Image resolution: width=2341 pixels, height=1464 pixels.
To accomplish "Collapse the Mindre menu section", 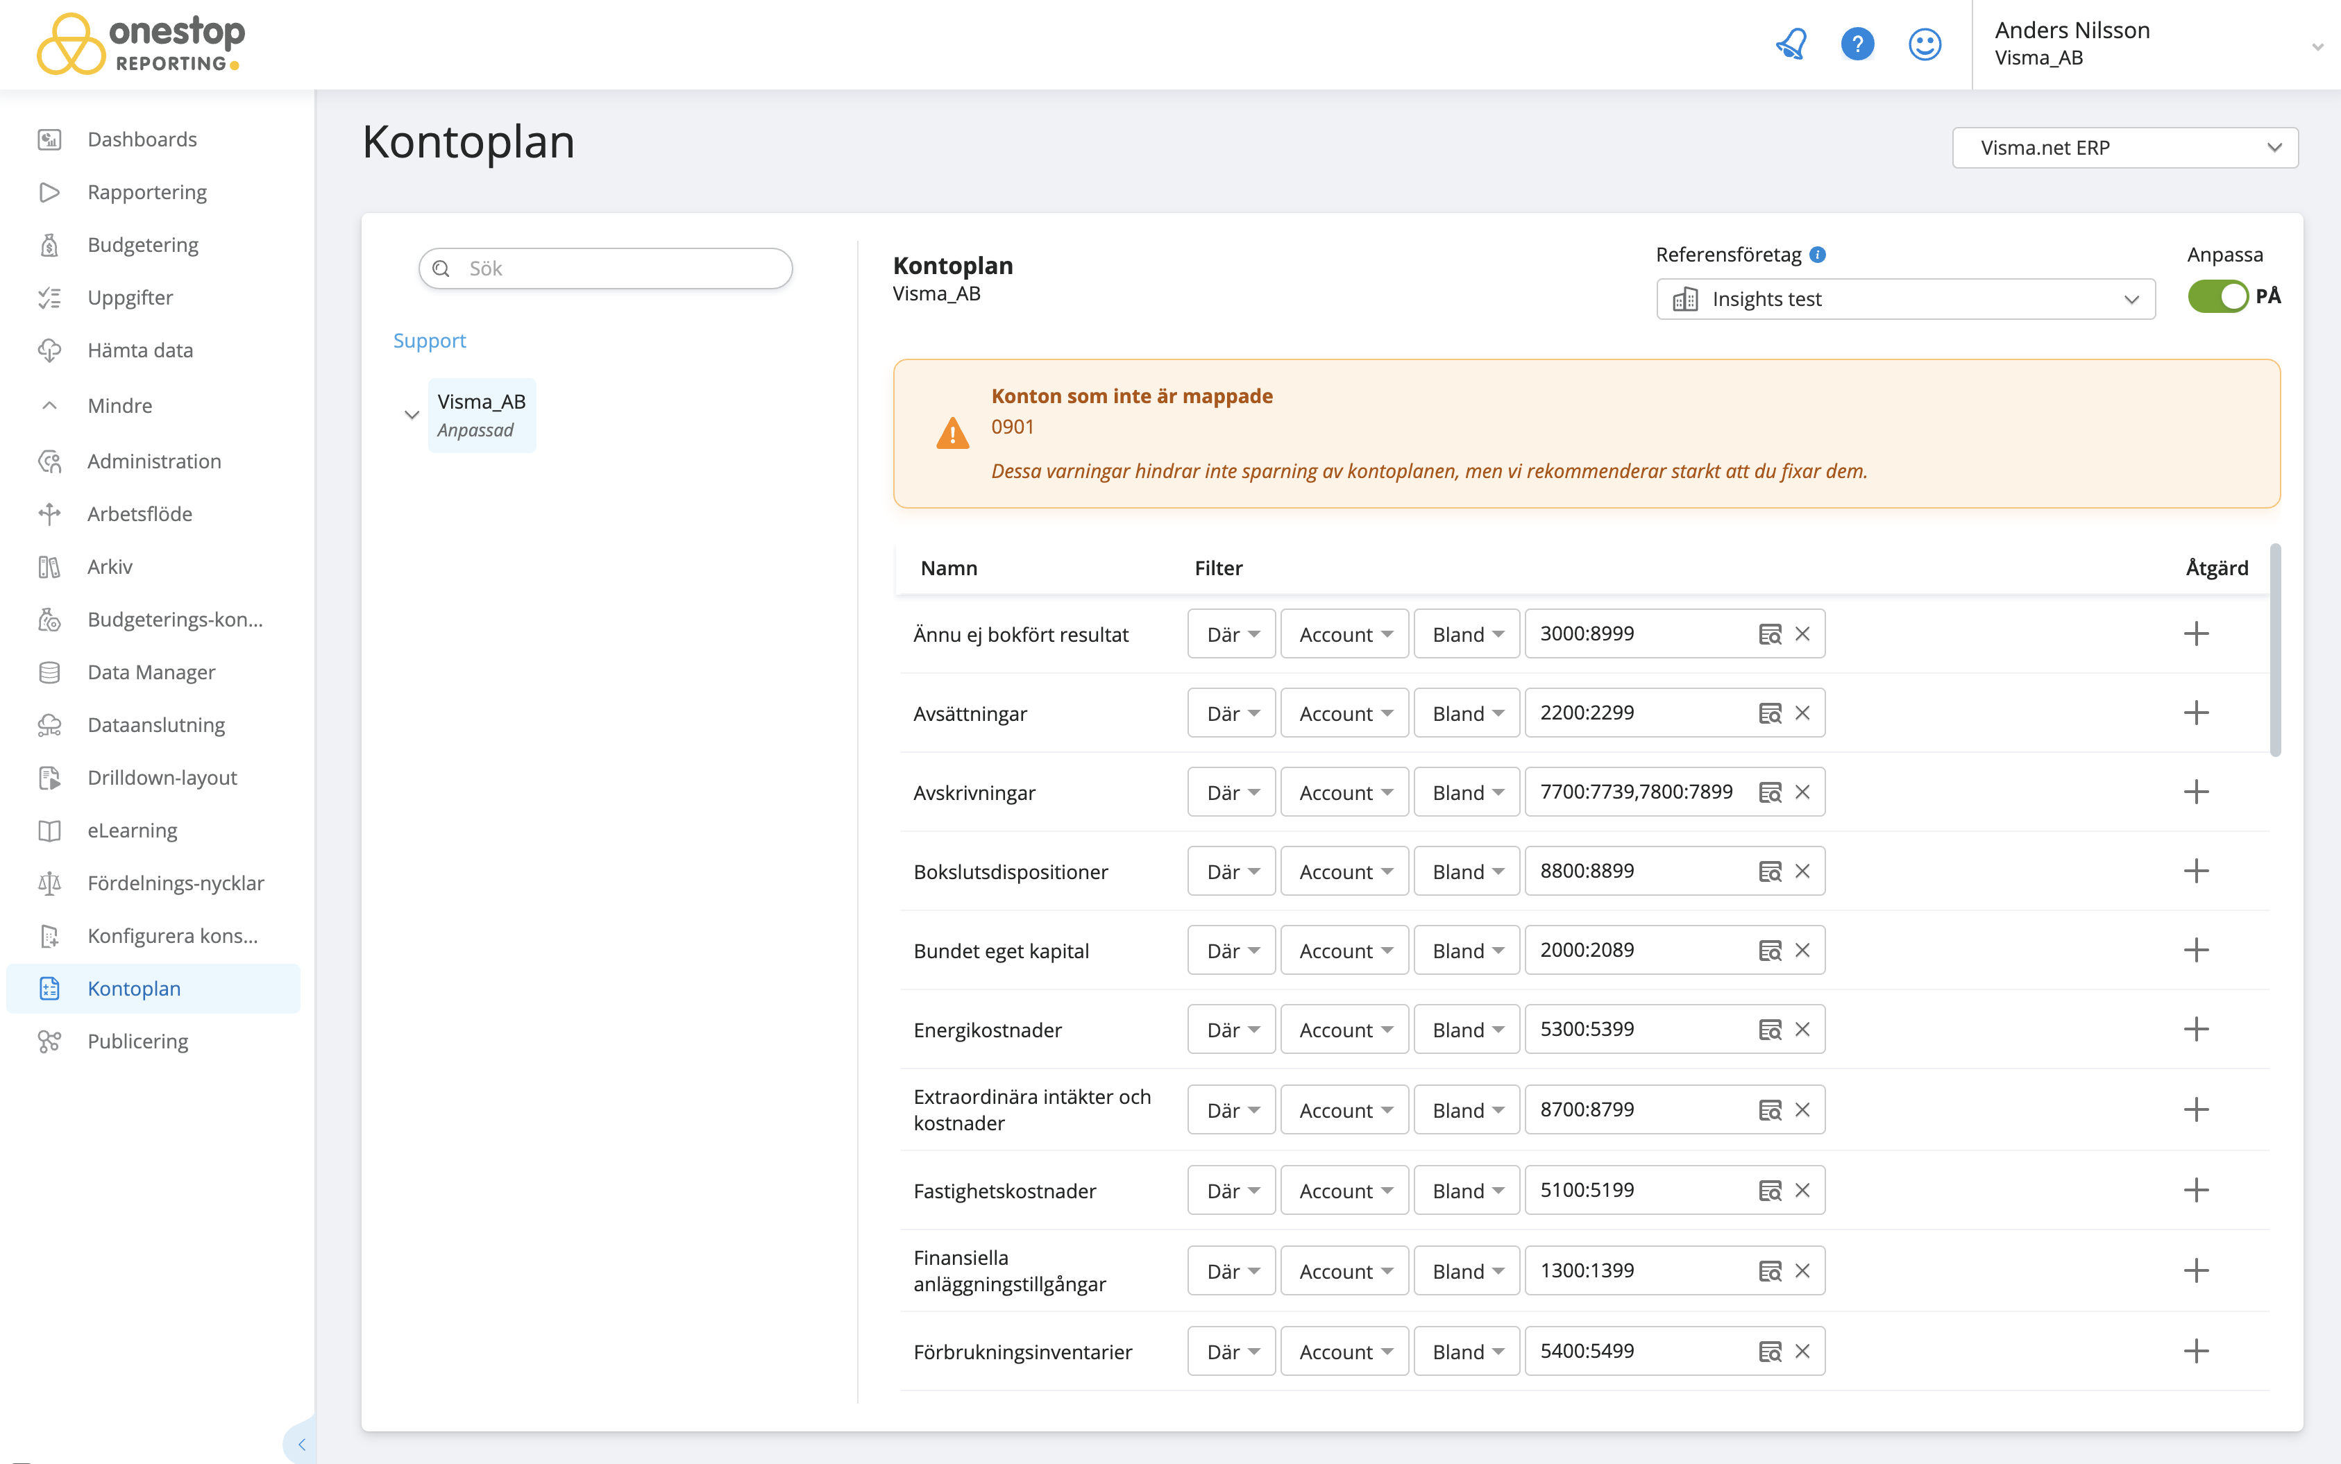I will tap(119, 406).
